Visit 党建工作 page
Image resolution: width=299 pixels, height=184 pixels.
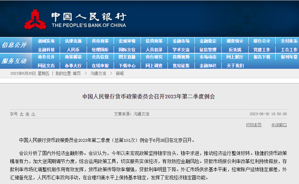(262, 50)
